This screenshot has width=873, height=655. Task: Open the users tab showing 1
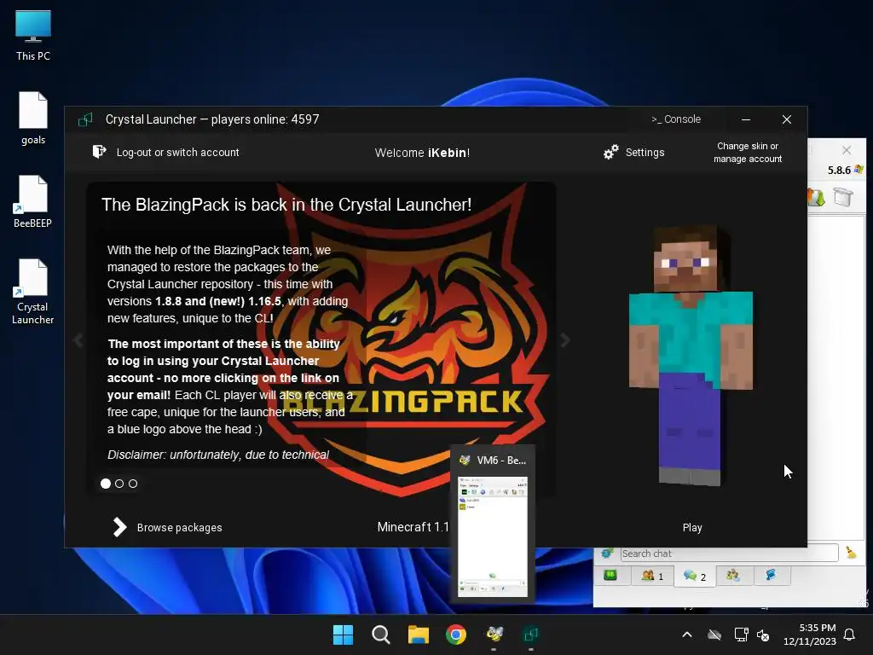652,576
